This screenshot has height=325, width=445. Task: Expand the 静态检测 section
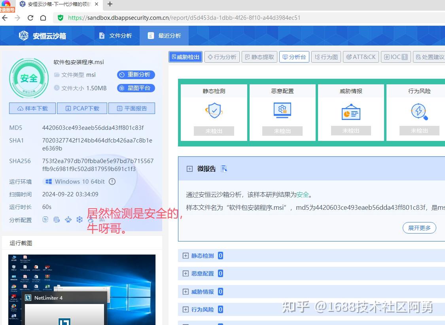tap(186, 255)
